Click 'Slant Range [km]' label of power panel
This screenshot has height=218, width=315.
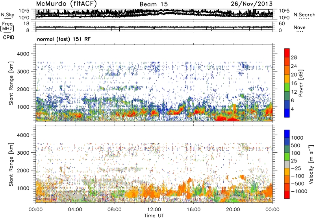11,83
